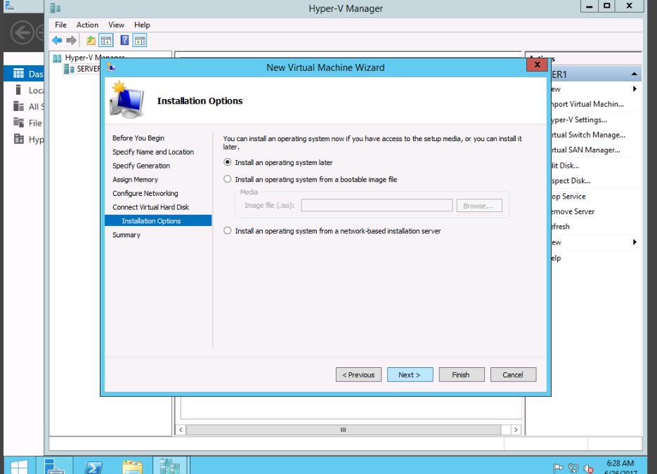The width and height of the screenshot is (657, 474).
Task: Click the scroll right arrow
Action: pos(516,430)
